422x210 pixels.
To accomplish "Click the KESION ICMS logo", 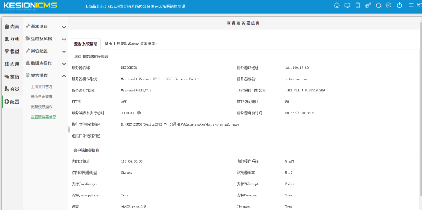I will point(30,6).
